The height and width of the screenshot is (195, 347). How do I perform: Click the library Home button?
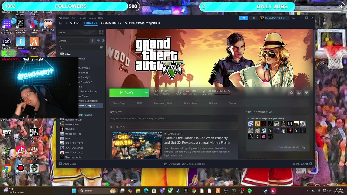click(78, 32)
